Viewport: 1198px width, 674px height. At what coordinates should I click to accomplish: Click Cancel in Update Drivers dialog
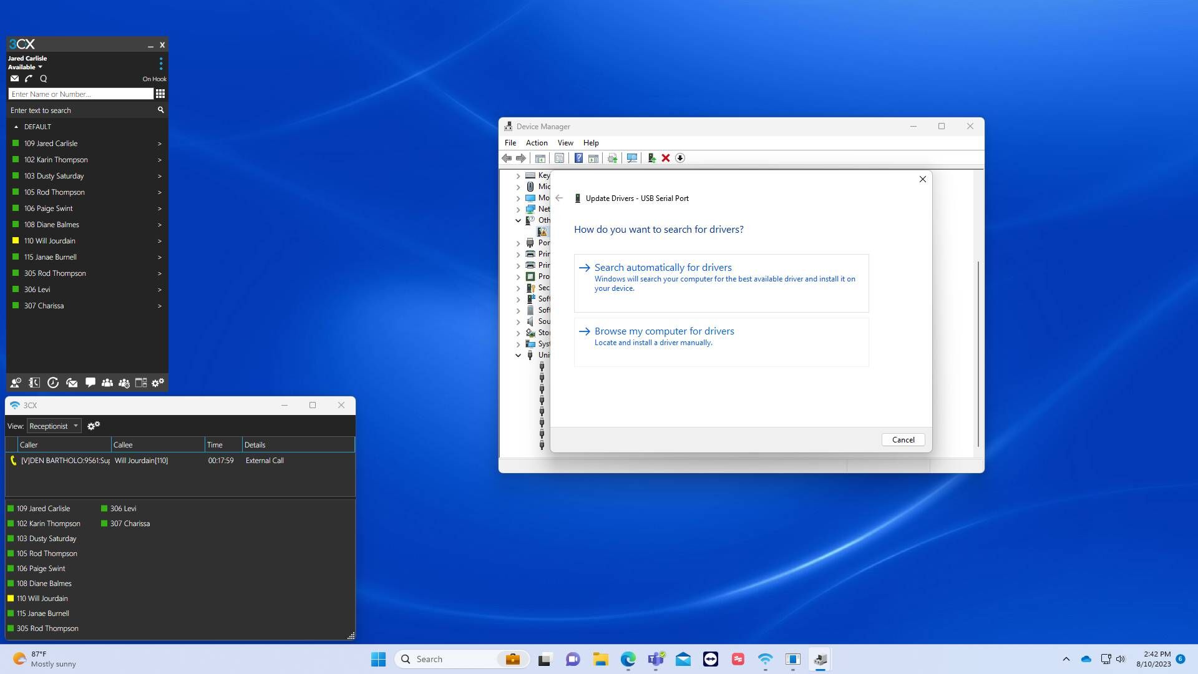click(x=903, y=440)
